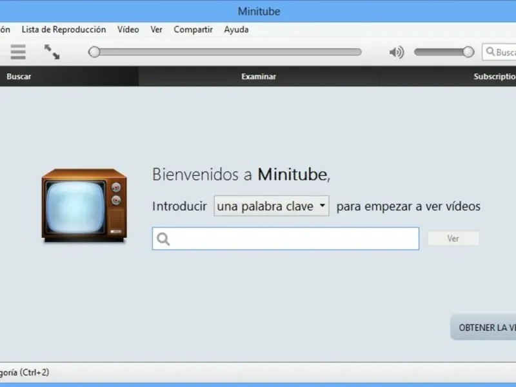The width and height of the screenshot is (516, 387).
Task: Click the toolbar search box
Action: tap(499, 52)
